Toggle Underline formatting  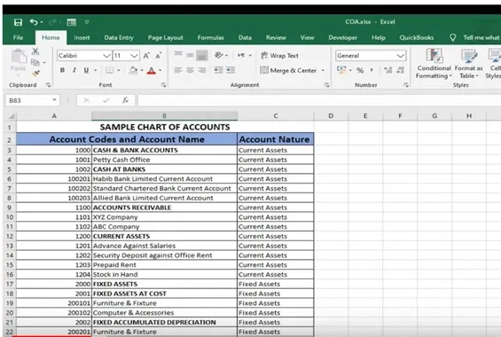point(86,70)
